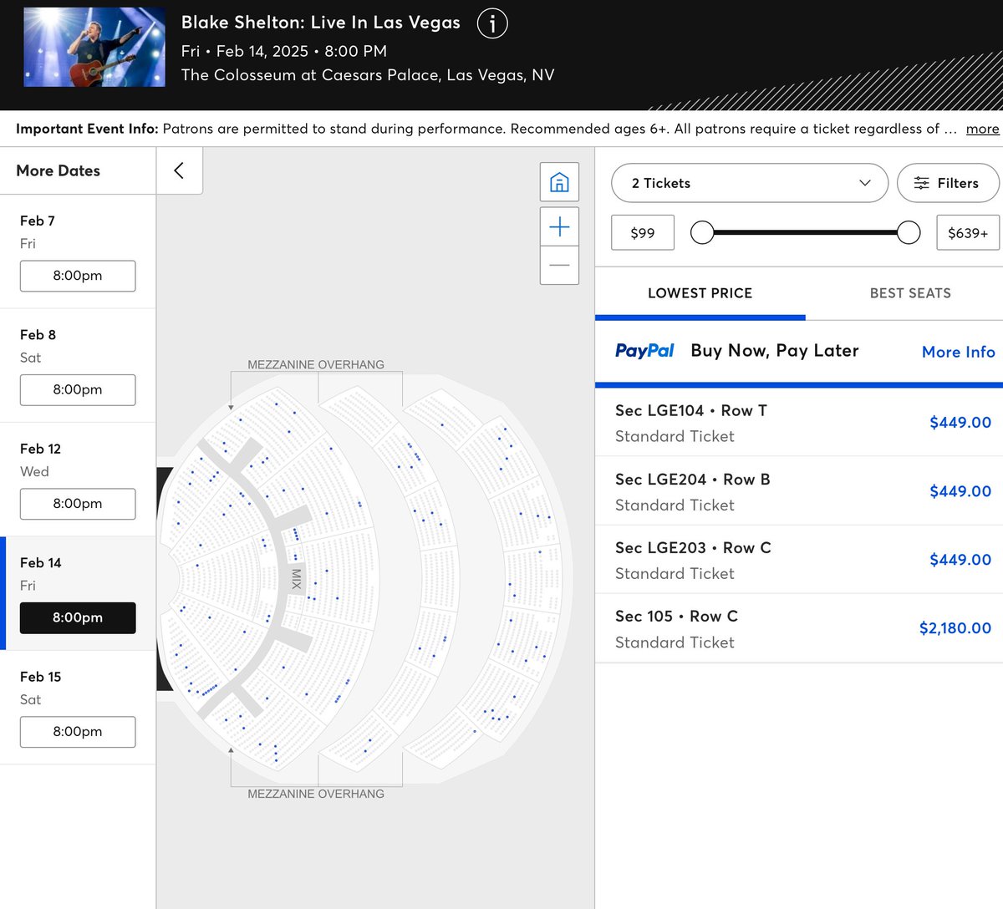Choose Feb 8 8:00pm showtime
Screen dimensions: 1003x909
tap(78, 389)
